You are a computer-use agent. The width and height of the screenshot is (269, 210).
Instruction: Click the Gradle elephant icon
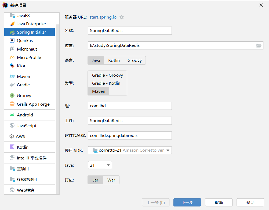pos(12,85)
